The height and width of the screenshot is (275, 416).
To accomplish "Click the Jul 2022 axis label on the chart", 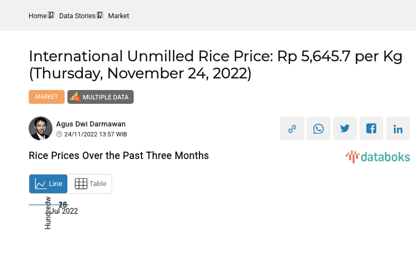I will tap(65, 211).
